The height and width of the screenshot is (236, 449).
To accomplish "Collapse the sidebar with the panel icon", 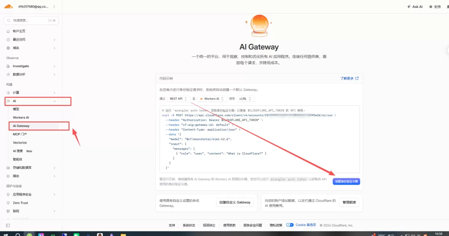I will [x=8, y=226].
